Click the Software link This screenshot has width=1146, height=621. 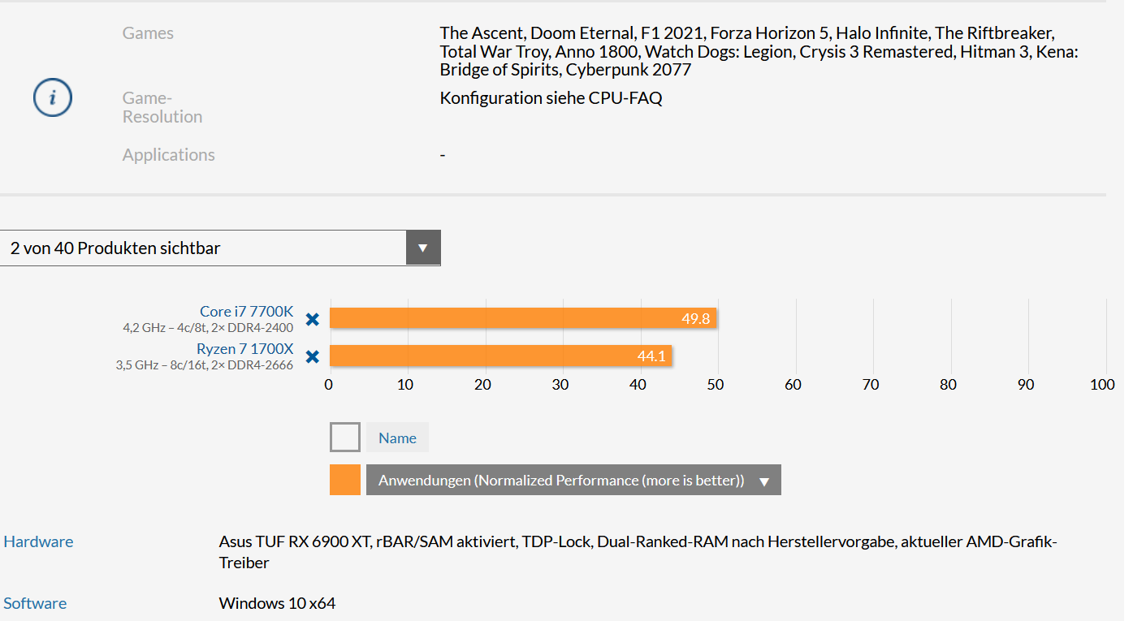point(35,603)
